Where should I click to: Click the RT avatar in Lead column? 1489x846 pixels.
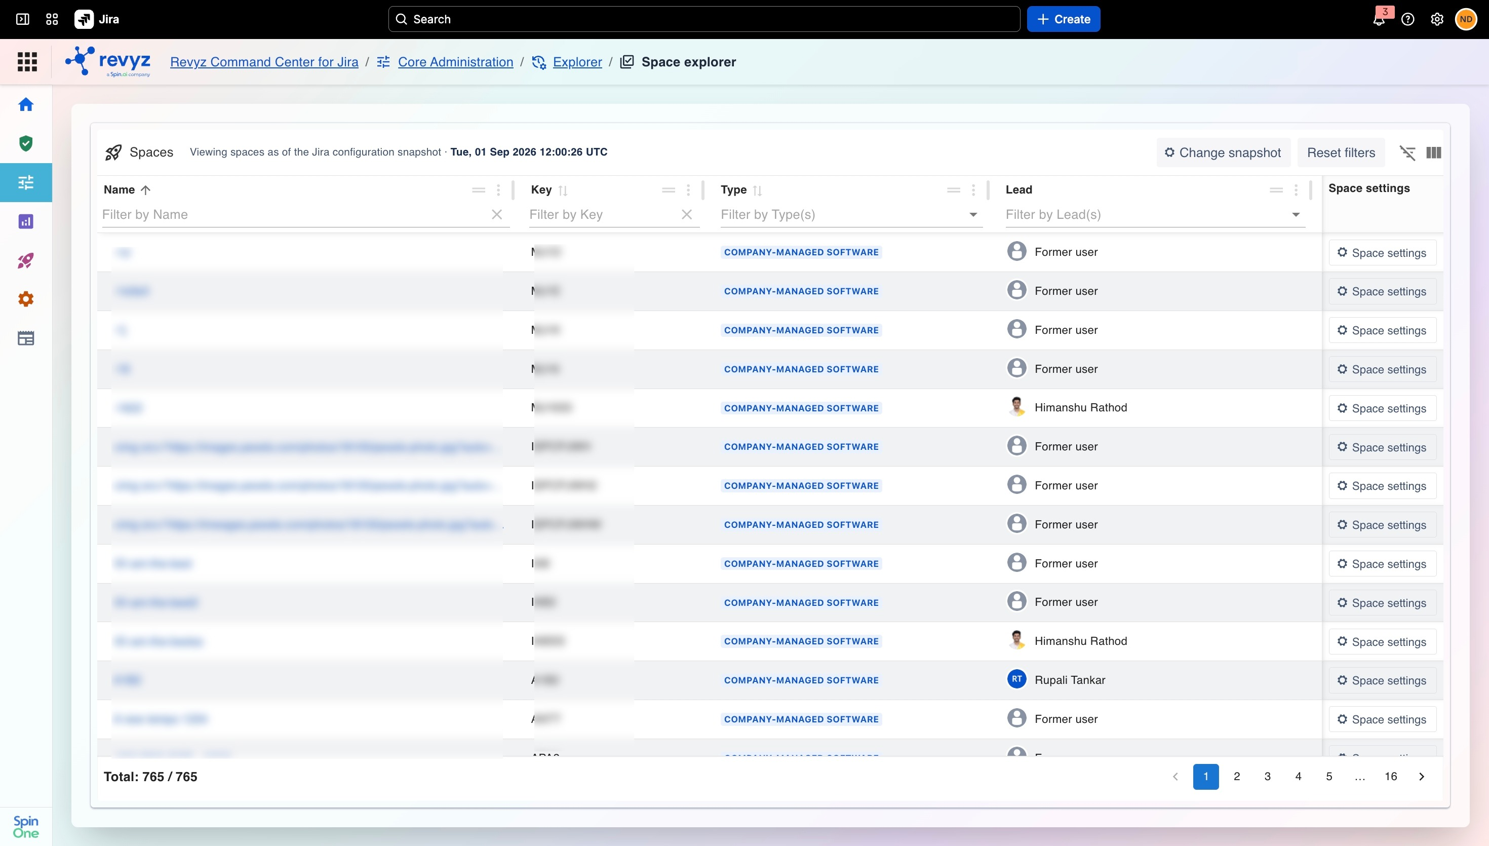(1016, 679)
